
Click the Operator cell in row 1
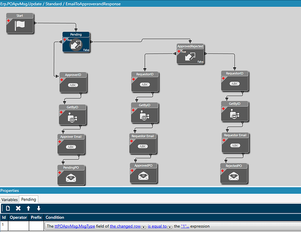click(x=19, y=226)
